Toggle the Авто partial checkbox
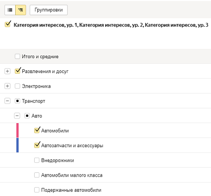The width and height of the screenshot is (211, 196). pyautogui.click(x=27, y=116)
